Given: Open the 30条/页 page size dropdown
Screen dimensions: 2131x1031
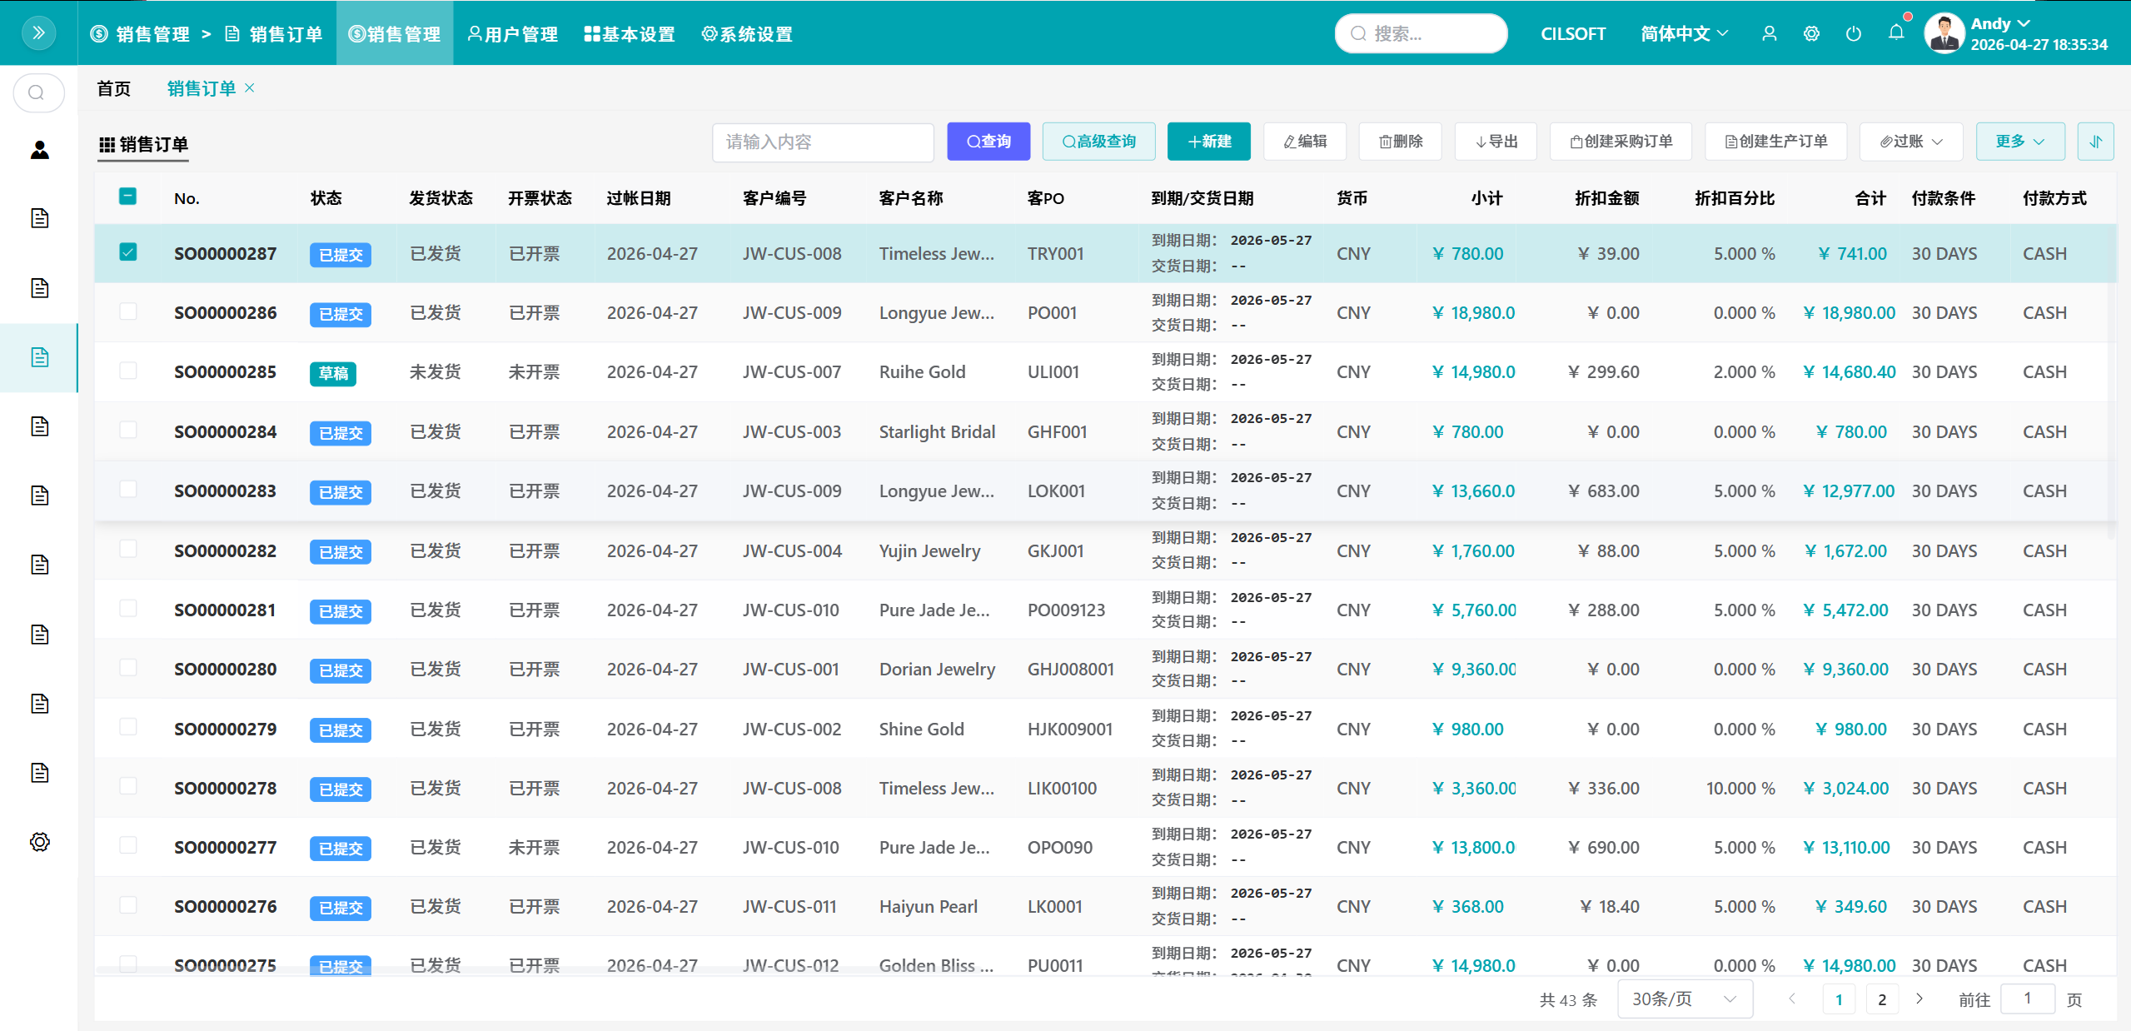Looking at the screenshot, I should 1685,999.
